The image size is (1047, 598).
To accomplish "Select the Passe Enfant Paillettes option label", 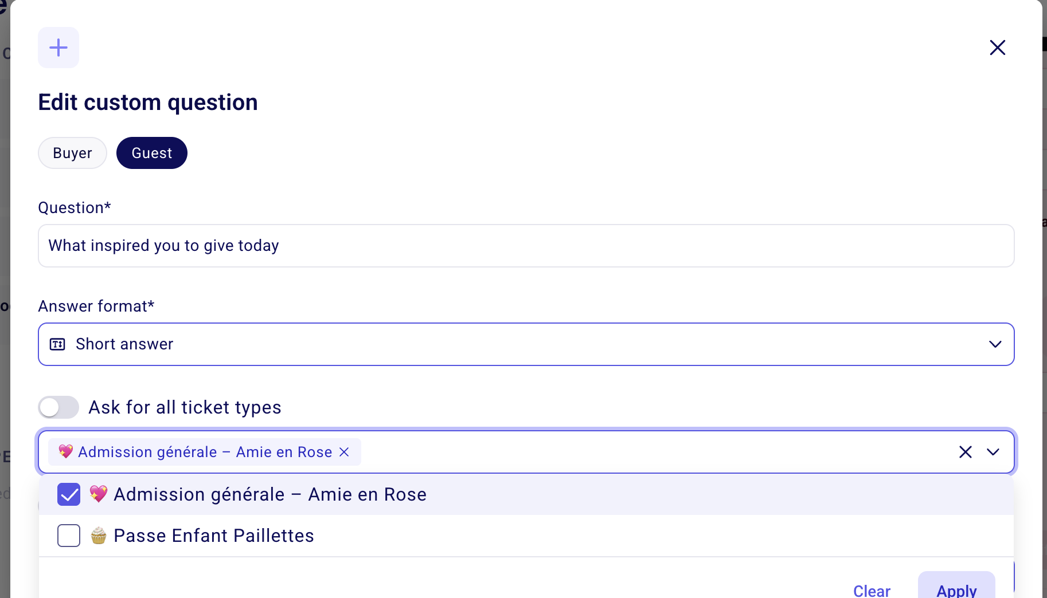I will tap(214, 536).
